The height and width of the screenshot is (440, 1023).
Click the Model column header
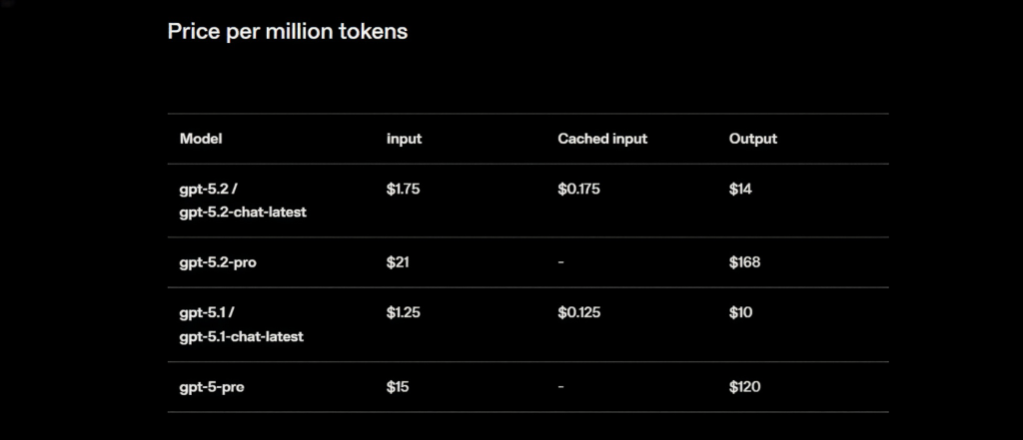(x=200, y=139)
